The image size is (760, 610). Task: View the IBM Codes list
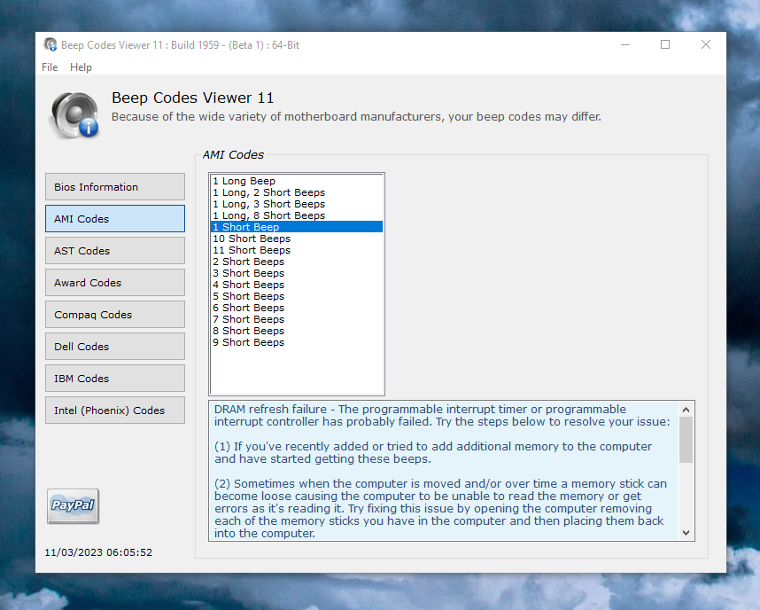[x=115, y=379]
